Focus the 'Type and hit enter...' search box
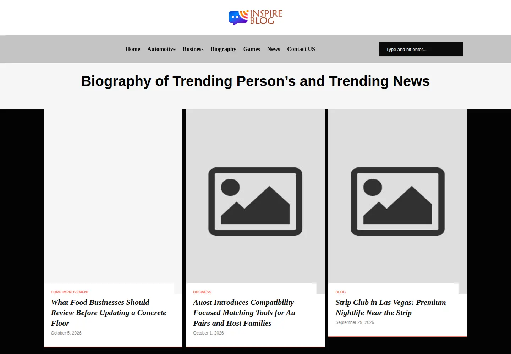 tap(421, 50)
